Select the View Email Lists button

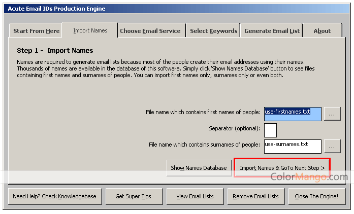click(195, 196)
